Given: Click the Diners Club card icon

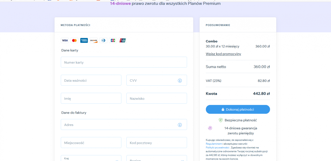Looking at the screenshot, I should (x=103, y=40).
